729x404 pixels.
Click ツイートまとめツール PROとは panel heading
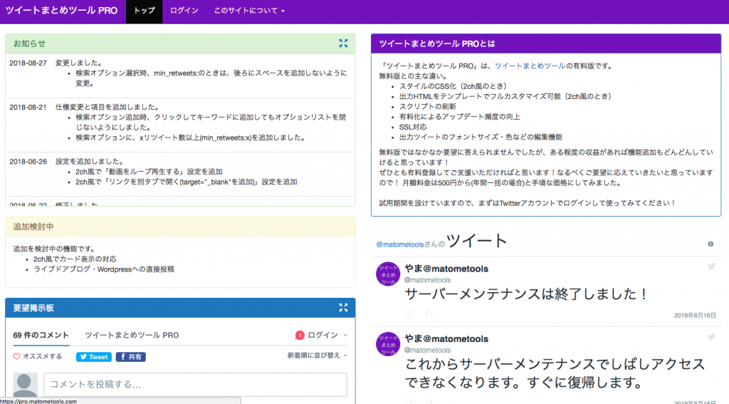pyautogui.click(x=437, y=43)
